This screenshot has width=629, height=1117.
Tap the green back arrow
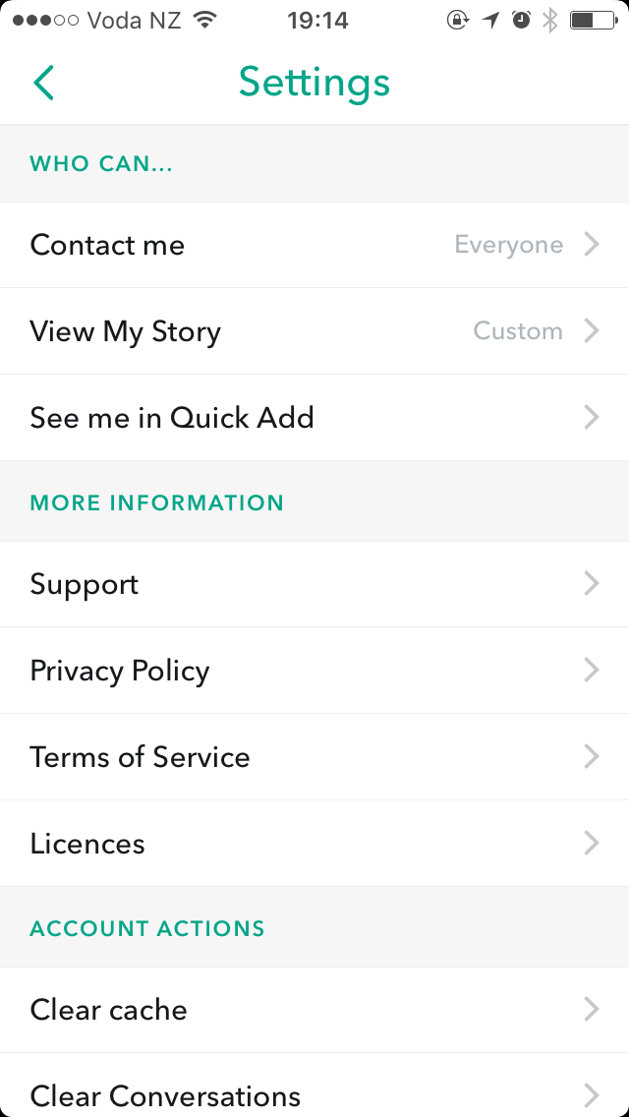43,82
